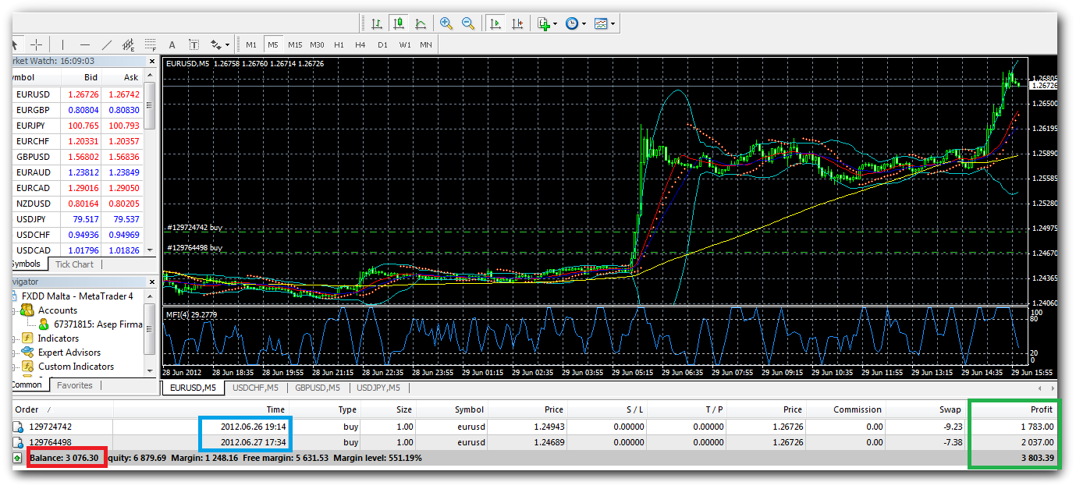The image size is (1076, 489).
Task: Select candlestick chart display icon
Action: (399, 23)
